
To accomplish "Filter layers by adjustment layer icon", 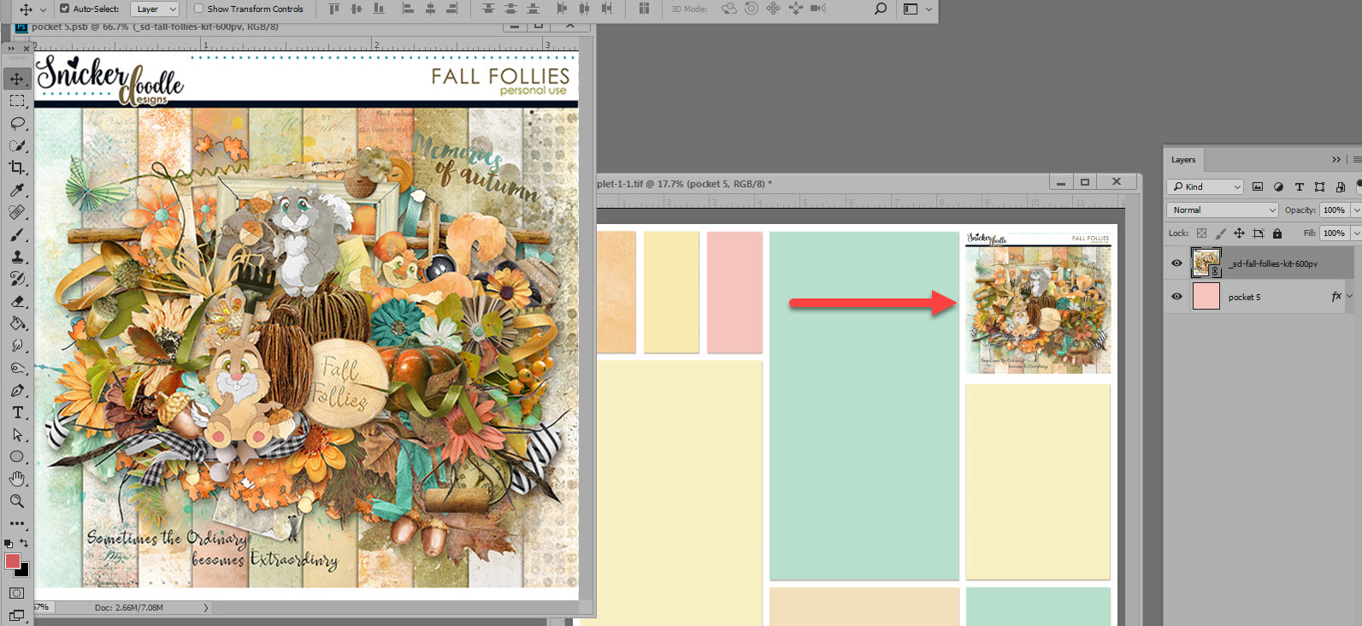I will (1278, 186).
